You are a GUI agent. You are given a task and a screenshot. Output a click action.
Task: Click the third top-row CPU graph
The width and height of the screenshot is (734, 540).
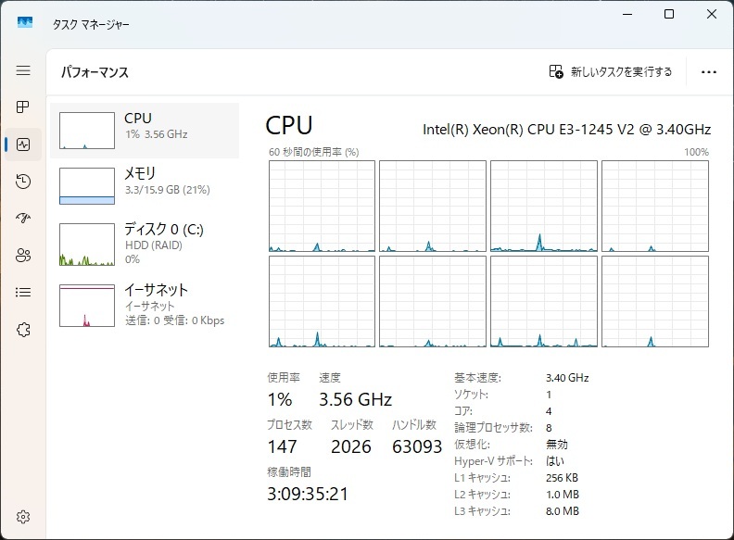[543, 206]
